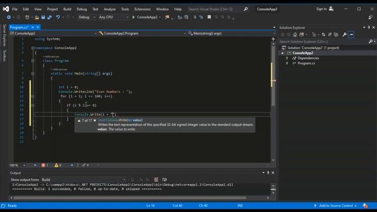Click the Undo arrow icon

point(58,17)
